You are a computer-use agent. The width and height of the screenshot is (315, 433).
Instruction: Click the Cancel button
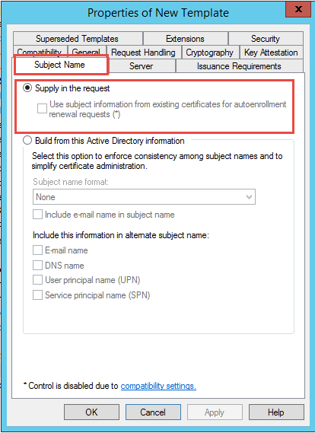tap(153, 412)
